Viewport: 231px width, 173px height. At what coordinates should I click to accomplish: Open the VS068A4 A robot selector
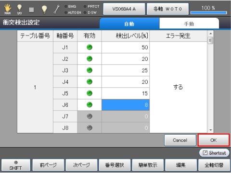pyautogui.click(x=124, y=9)
